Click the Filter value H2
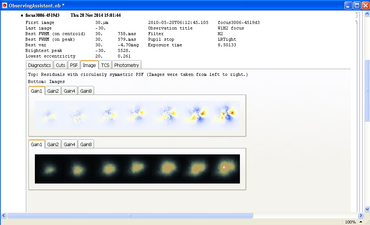Image resolution: width=370 pixels, height=225 pixels. click(220, 34)
